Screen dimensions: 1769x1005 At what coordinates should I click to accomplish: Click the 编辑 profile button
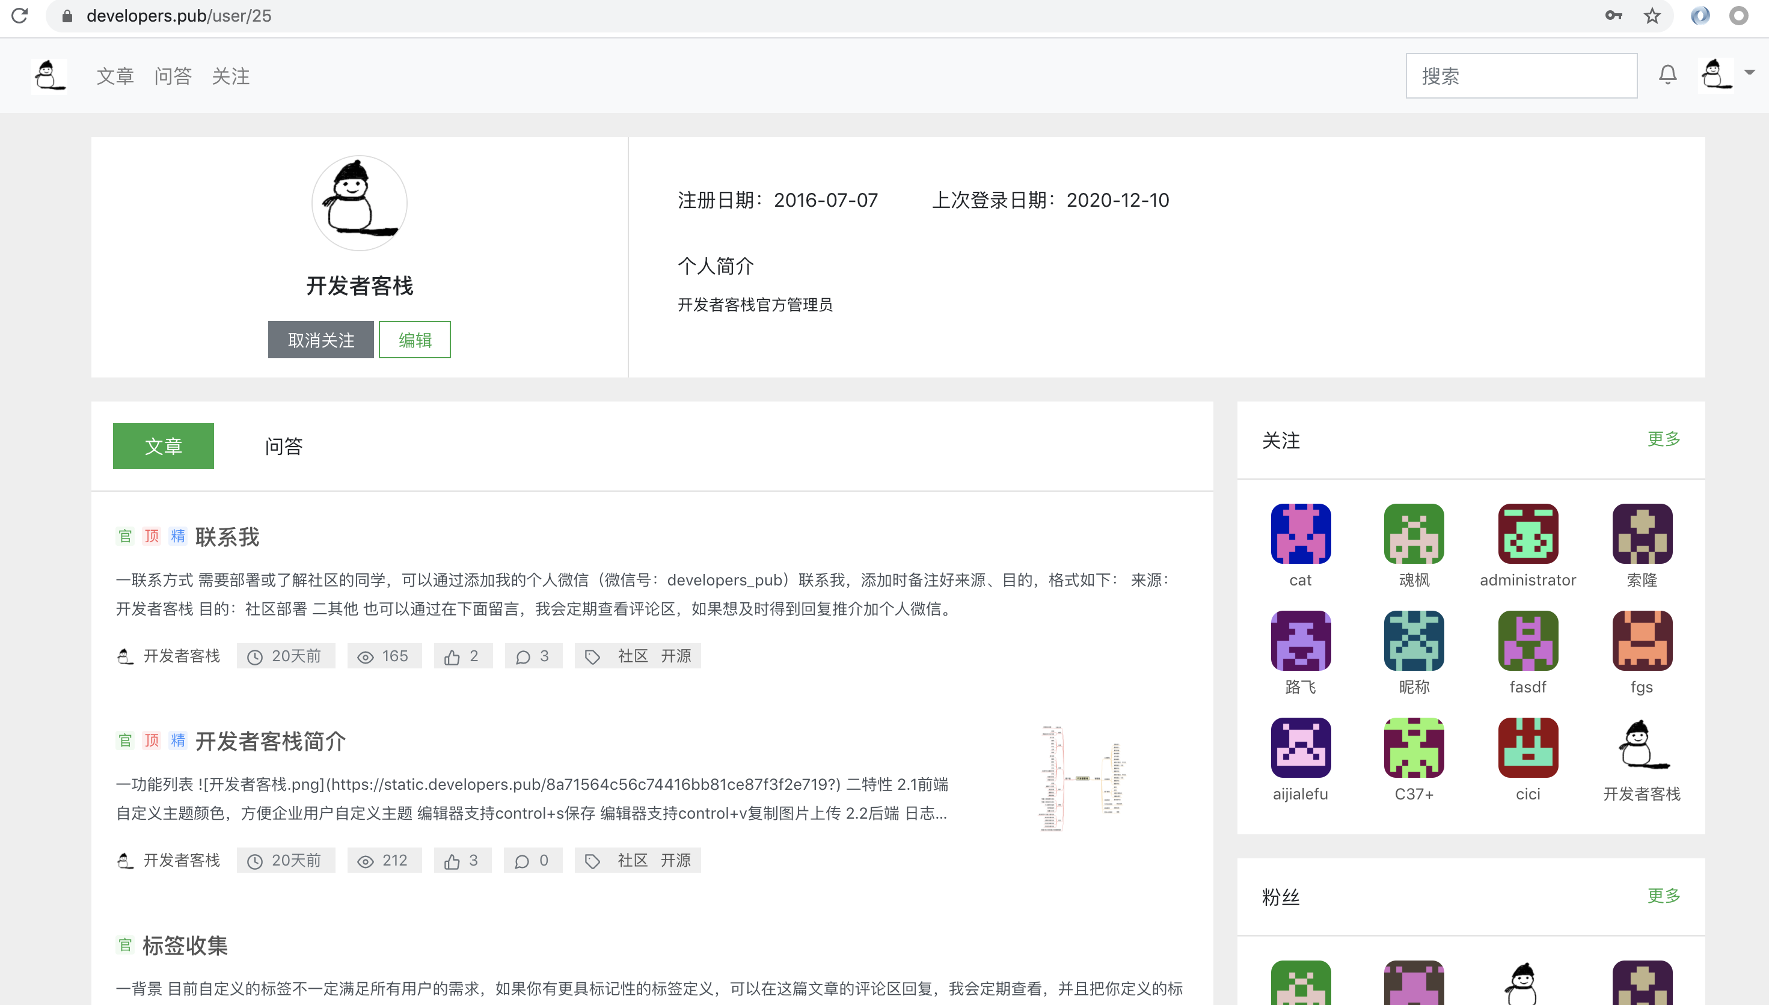(x=414, y=340)
